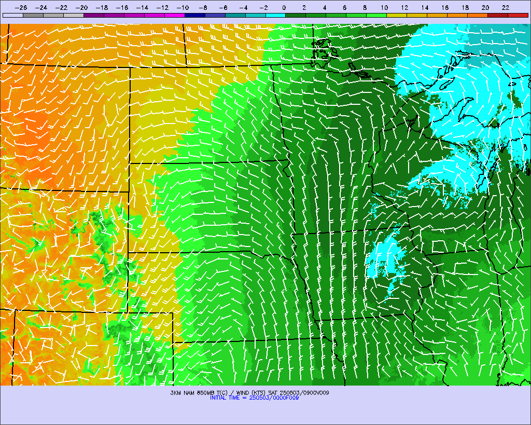
Task: Click the "2" legend label
Action: click(304, 8)
